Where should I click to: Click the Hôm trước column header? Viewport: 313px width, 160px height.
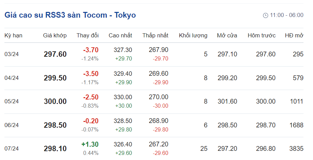click(x=261, y=35)
